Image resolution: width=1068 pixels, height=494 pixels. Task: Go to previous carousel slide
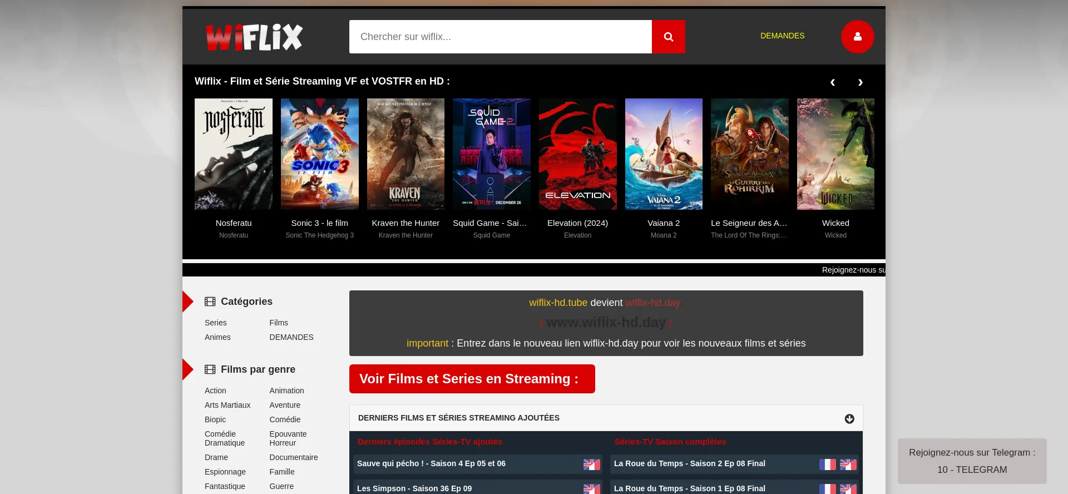point(833,82)
